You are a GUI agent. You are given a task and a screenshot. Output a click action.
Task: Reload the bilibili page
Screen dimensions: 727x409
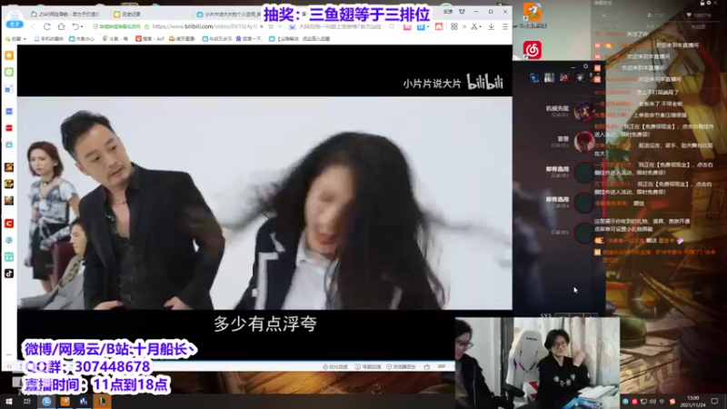pos(47,27)
